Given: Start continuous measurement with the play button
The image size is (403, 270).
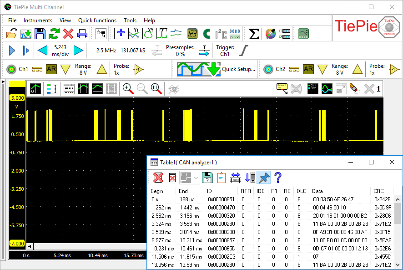Looking at the screenshot, I should tap(12, 51).
